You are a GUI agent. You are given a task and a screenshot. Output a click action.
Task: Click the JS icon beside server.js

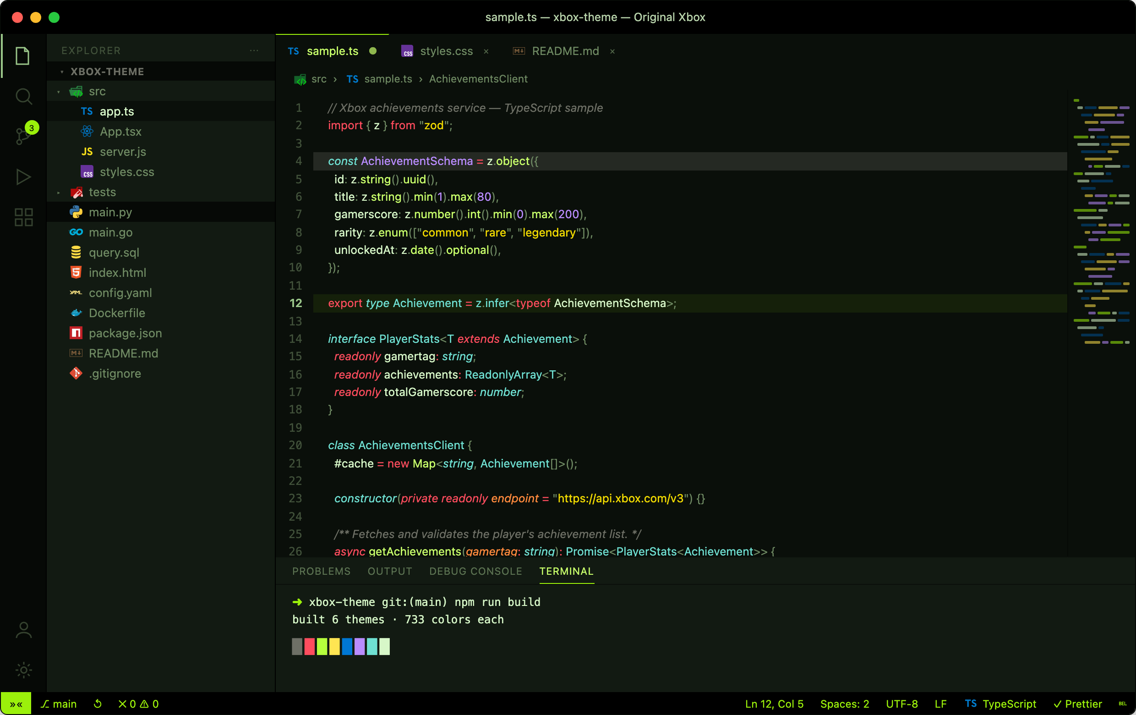click(87, 152)
